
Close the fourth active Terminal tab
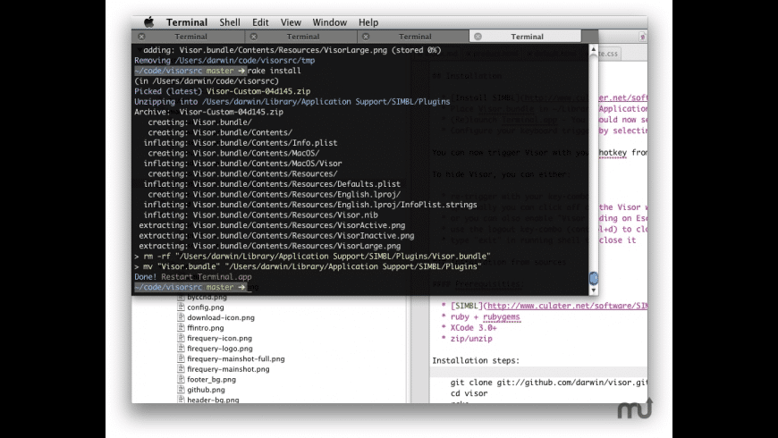coord(478,37)
